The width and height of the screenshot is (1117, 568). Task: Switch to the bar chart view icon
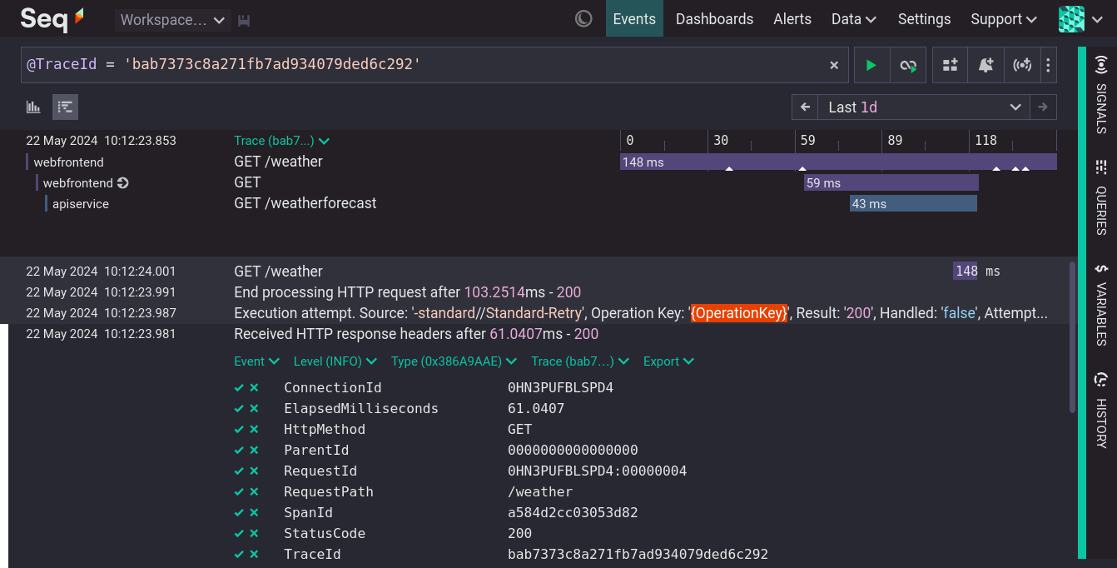coord(33,107)
